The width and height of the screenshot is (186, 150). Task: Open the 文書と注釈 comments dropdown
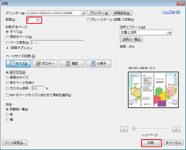coord(169,32)
